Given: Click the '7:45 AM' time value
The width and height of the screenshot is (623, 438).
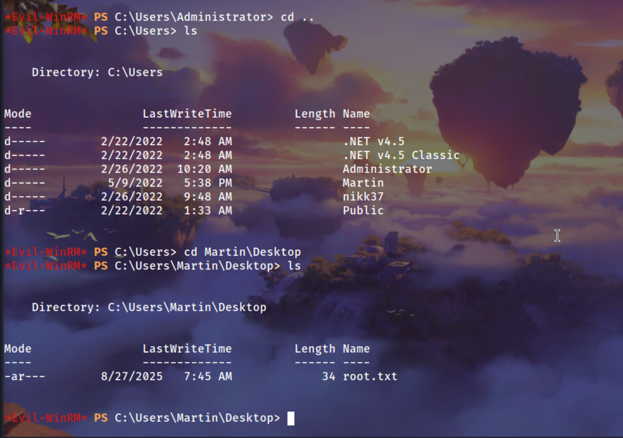Looking at the screenshot, I should [208, 376].
